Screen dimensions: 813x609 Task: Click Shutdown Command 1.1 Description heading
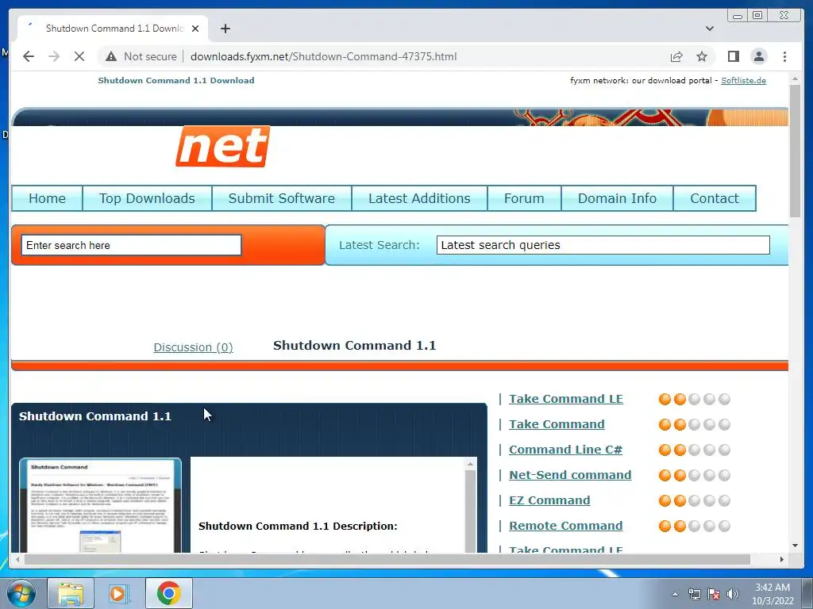298,527
